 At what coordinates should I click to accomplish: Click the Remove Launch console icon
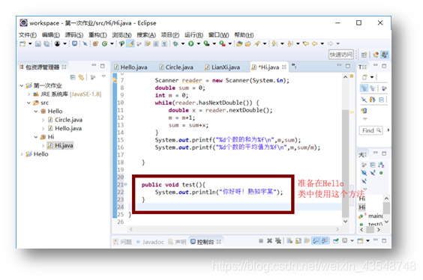269,240
